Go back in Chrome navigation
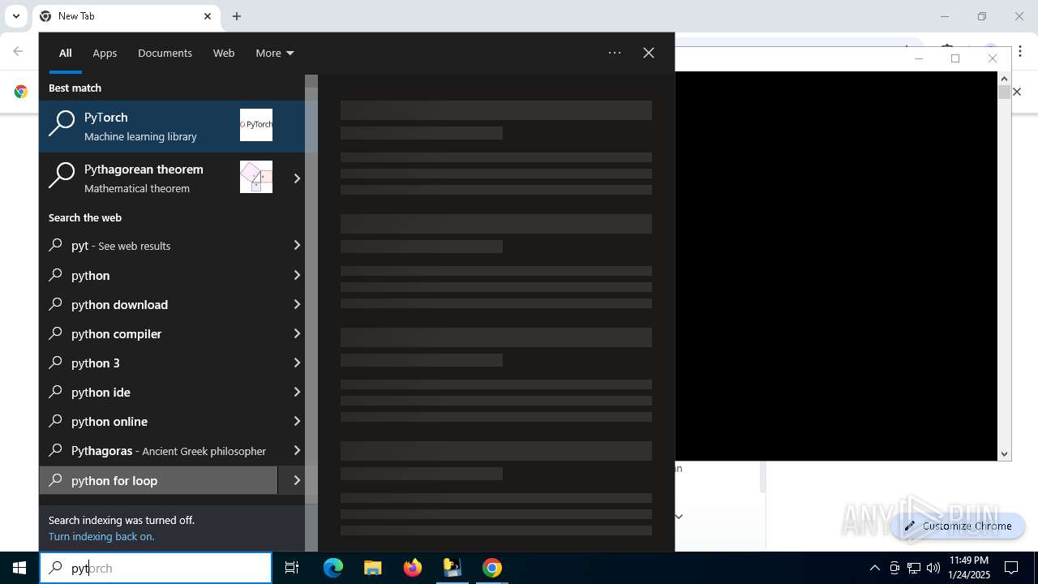Screen dimensions: 1038x584 [x=18, y=51]
